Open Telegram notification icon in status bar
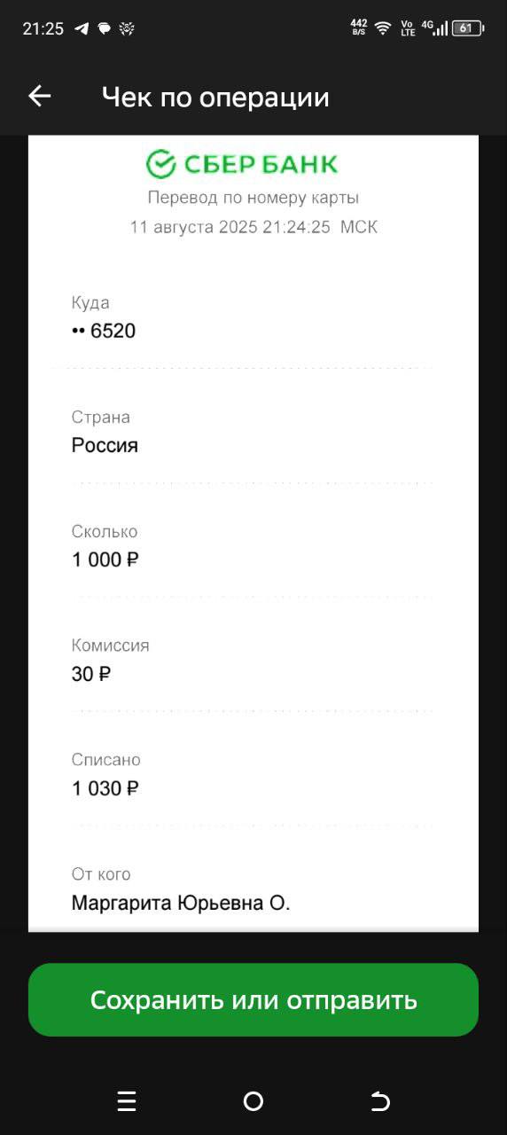The height and width of the screenshot is (1135, 507). [x=82, y=28]
